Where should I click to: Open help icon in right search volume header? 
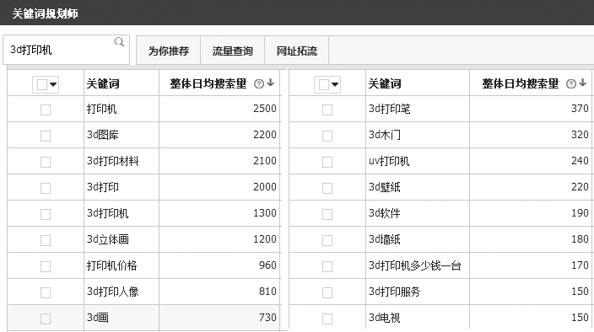tap(571, 84)
